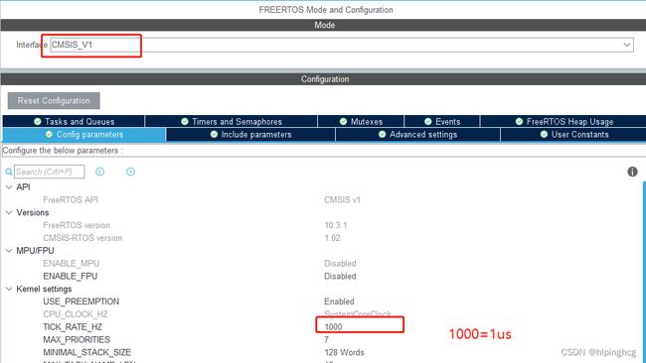Image resolution: width=646 pixels, height=363 pixels.
Task: Select the USE_PREEMPTION parameter
Action: (x=81, y=302)
